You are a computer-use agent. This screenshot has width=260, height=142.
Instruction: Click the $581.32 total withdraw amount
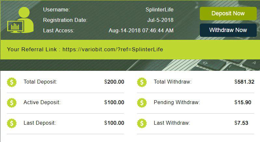tap(244, 82)
